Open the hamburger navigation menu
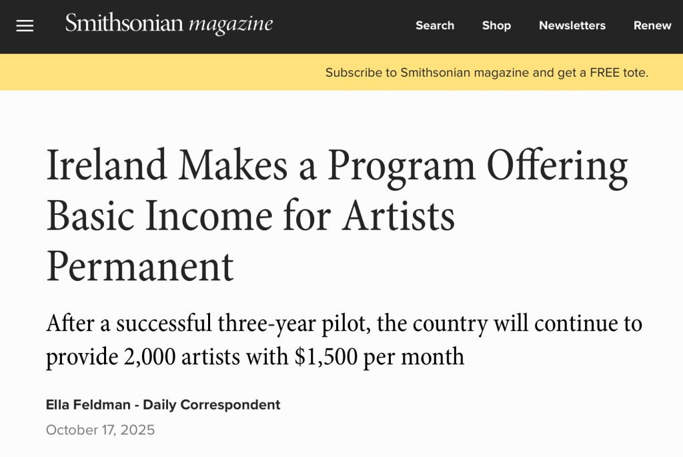 (x=25, y=26)
